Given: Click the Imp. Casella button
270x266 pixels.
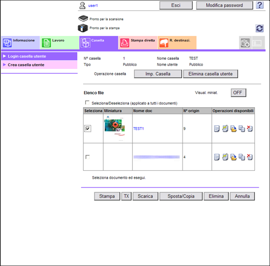Looking at the screenshot, I should pyautogui.click(x=158, y=74).
